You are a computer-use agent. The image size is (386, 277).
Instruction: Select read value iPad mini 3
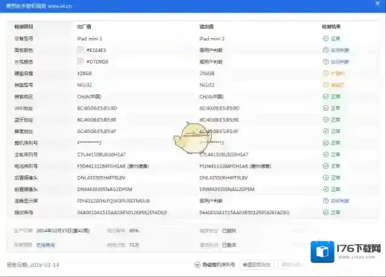212,39
